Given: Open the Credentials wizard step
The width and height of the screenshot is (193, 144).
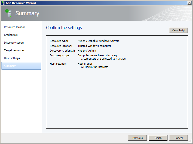Looking at the screenshot, I should tap(11, 35).
